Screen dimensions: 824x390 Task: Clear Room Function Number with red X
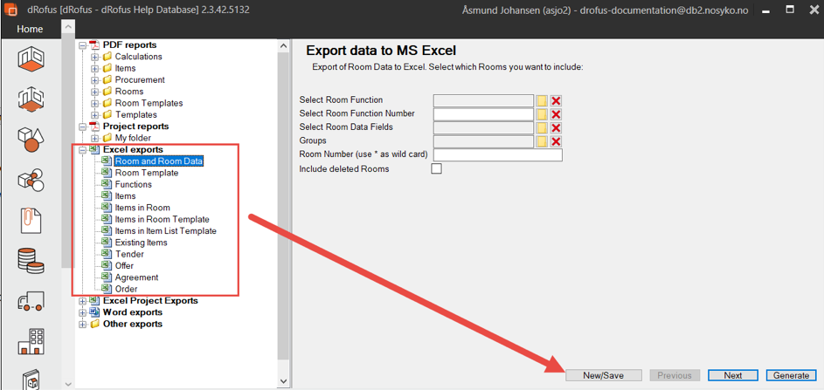[556, 114]
